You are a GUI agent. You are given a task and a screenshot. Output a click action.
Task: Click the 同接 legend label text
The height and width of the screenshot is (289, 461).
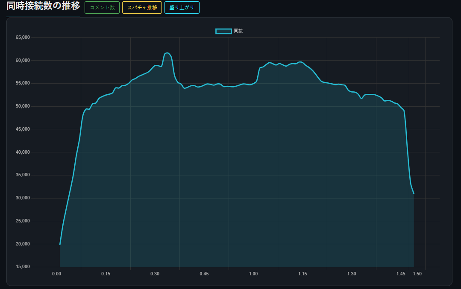(238, 31)
